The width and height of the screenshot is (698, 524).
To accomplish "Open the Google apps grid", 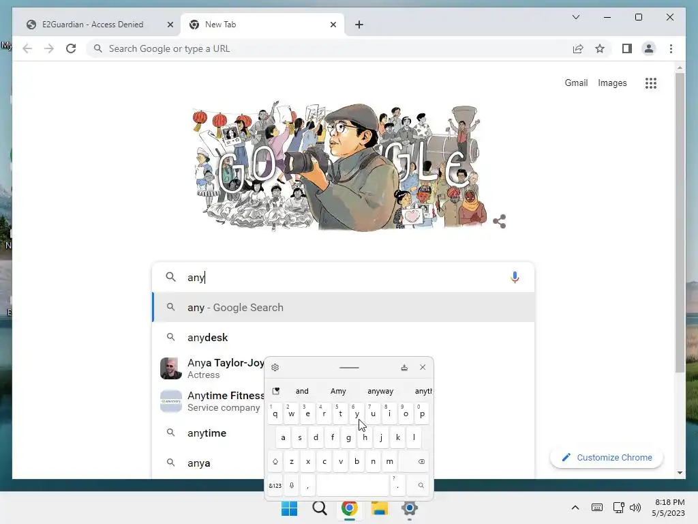I will coord(651,83).
